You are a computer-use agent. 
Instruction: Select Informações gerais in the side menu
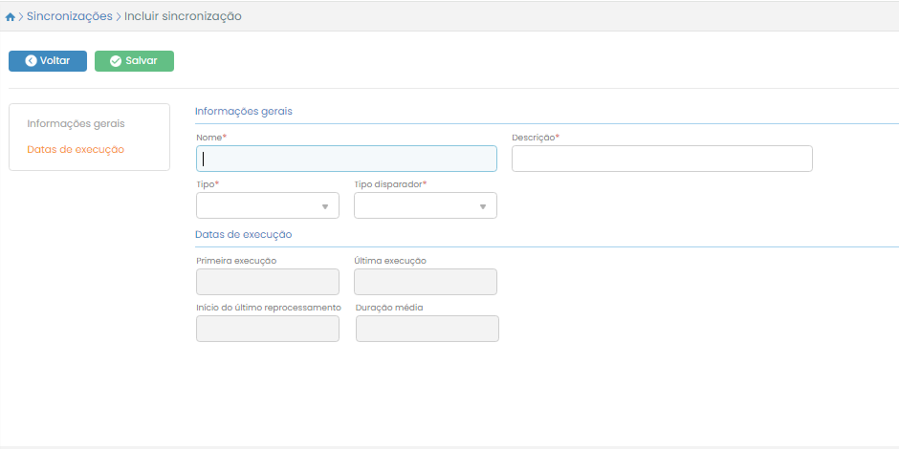point(76,124)
